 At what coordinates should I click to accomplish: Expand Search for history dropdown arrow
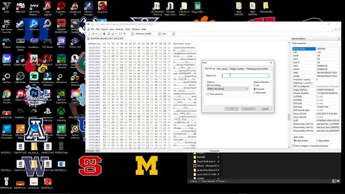268,75
